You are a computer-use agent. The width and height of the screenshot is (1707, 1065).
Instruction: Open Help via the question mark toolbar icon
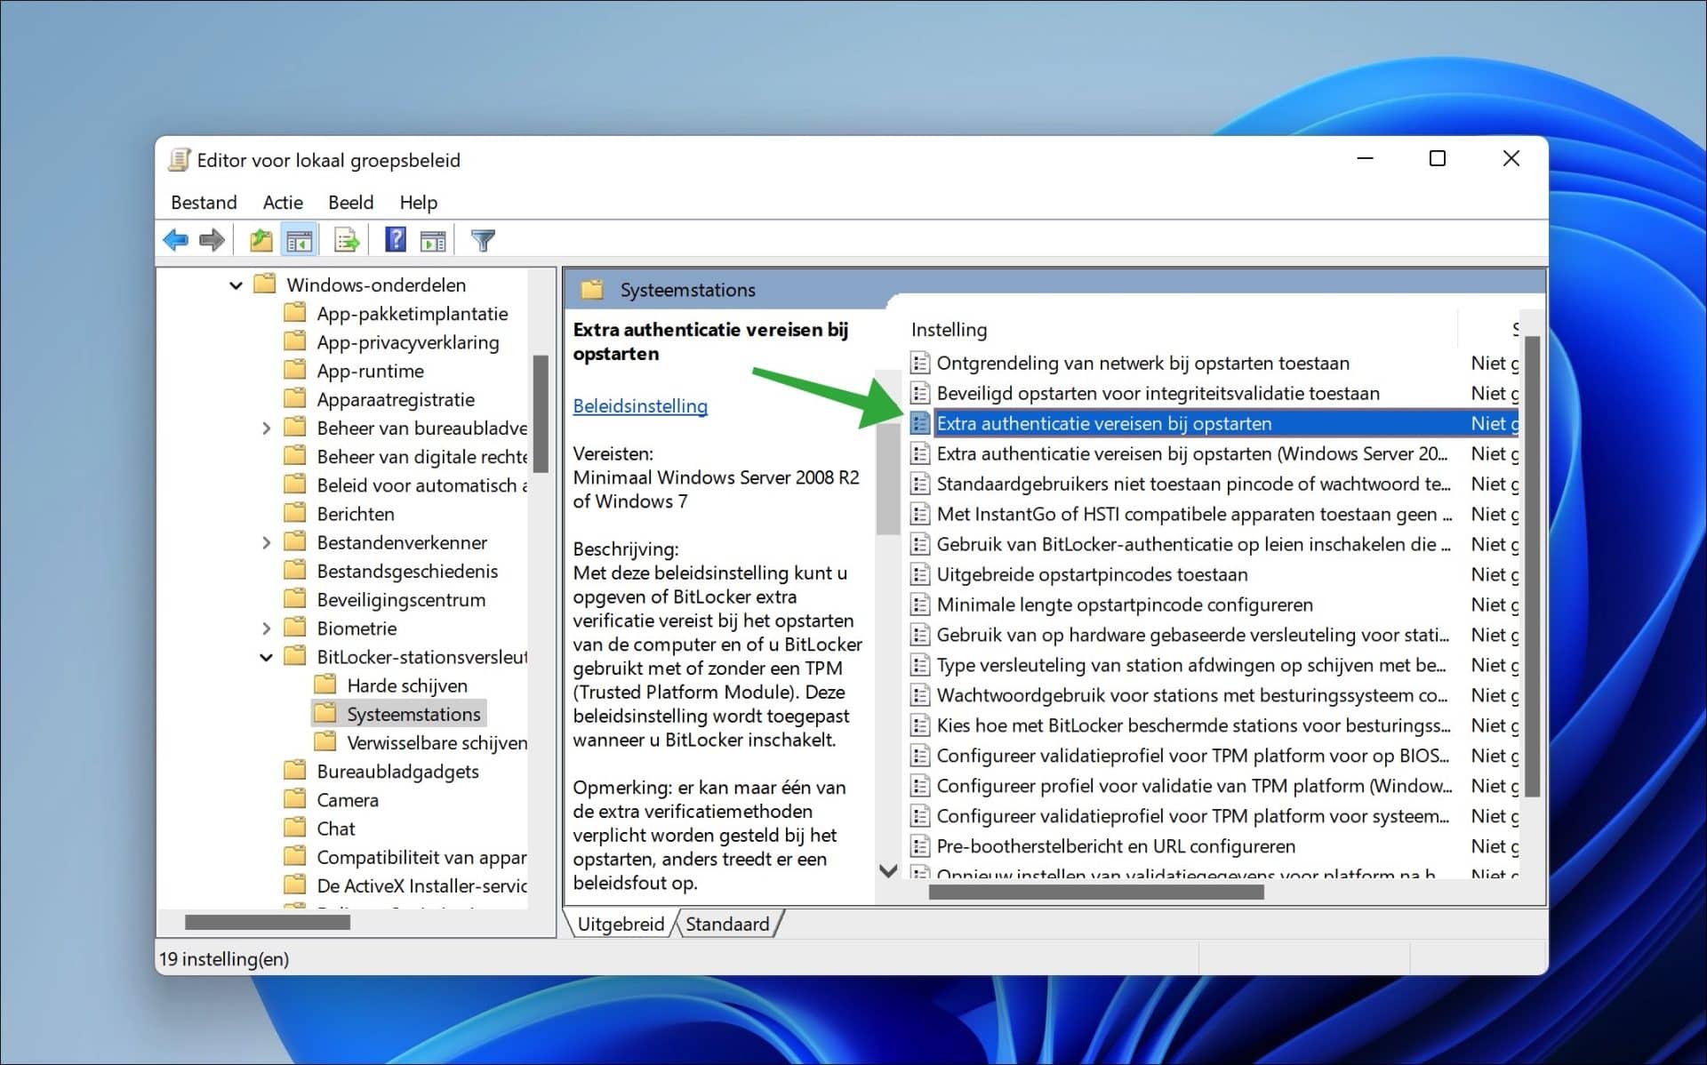pos(394,239)
